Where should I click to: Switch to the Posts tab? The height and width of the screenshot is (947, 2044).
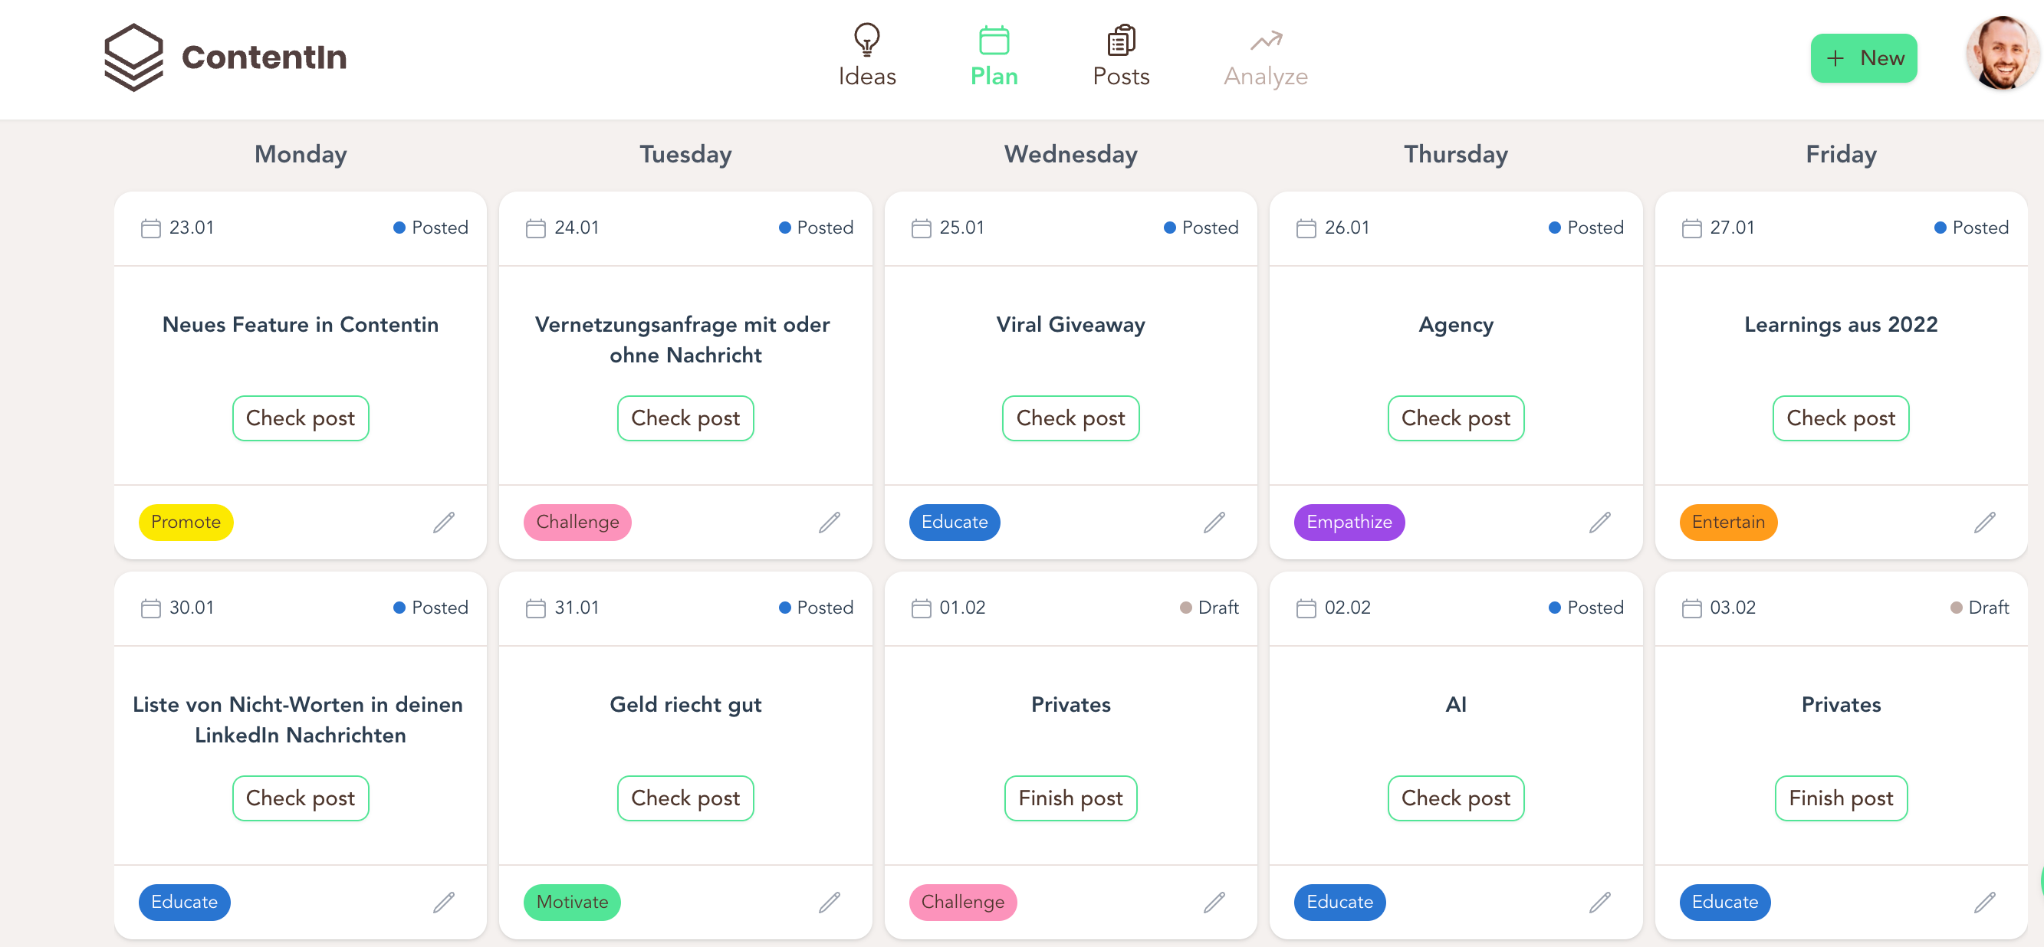pos(1120,55)
